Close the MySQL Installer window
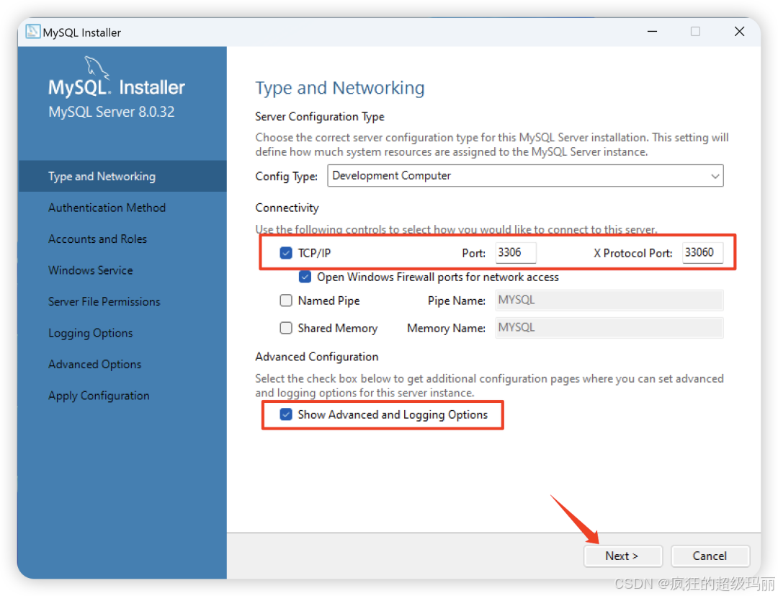The width and height of the screenshot is (778, 596). [739, 32]
